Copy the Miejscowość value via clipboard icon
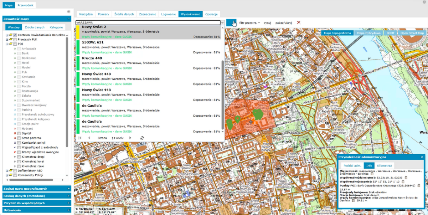428x215 pixels. pyautogui.click(x=372, y=174)
